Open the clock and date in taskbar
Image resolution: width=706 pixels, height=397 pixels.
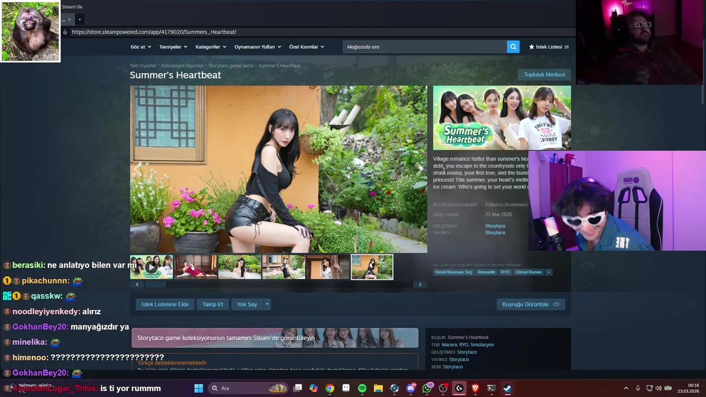688,388
